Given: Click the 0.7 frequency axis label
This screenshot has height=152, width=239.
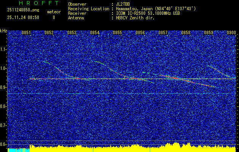Looking at the screenshot, I should (x=3, y=125).
